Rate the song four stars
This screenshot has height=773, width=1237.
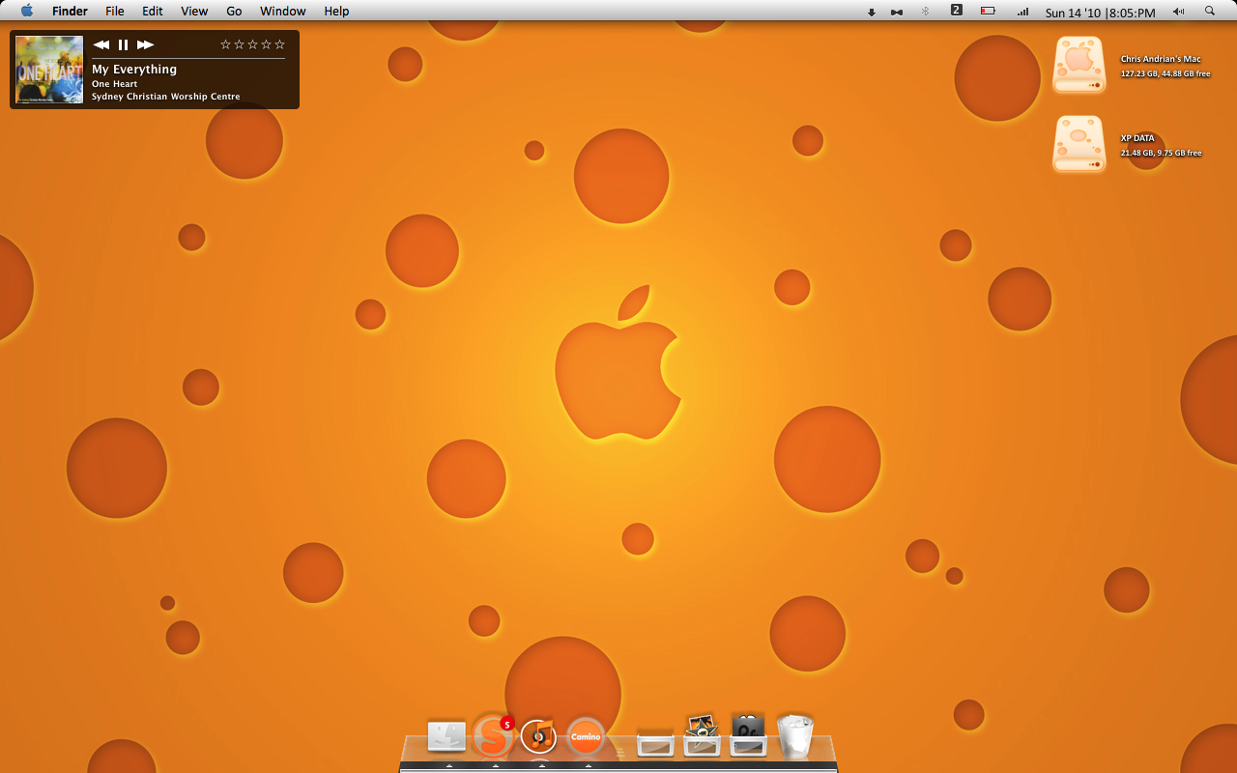[266, 44]
